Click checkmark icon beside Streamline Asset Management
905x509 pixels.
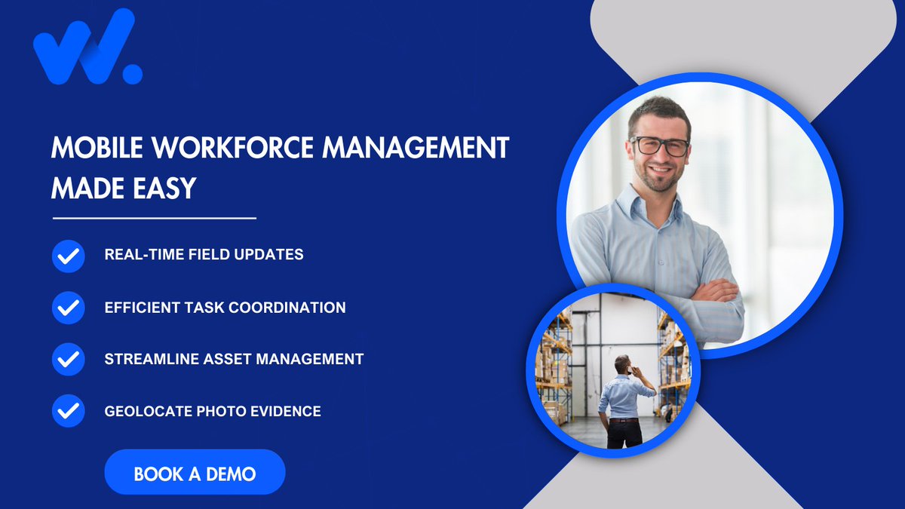(x=69, y=359)
